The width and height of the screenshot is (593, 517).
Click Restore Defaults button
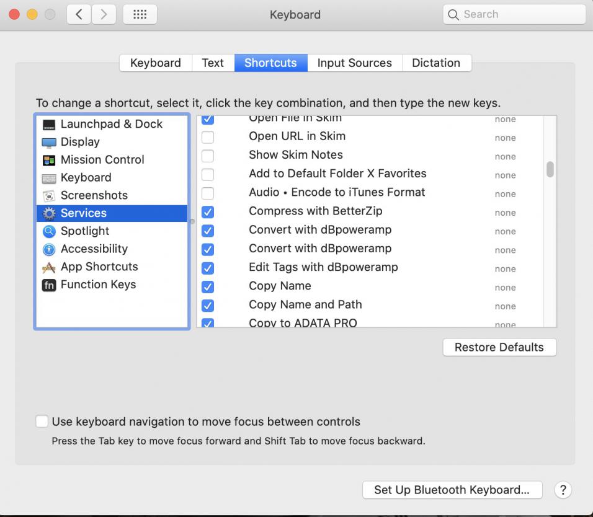tap(499, 347)
